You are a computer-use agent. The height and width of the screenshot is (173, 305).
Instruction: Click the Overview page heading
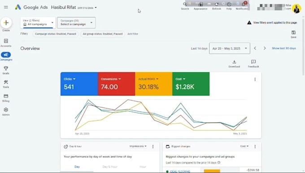click(30, 48)
